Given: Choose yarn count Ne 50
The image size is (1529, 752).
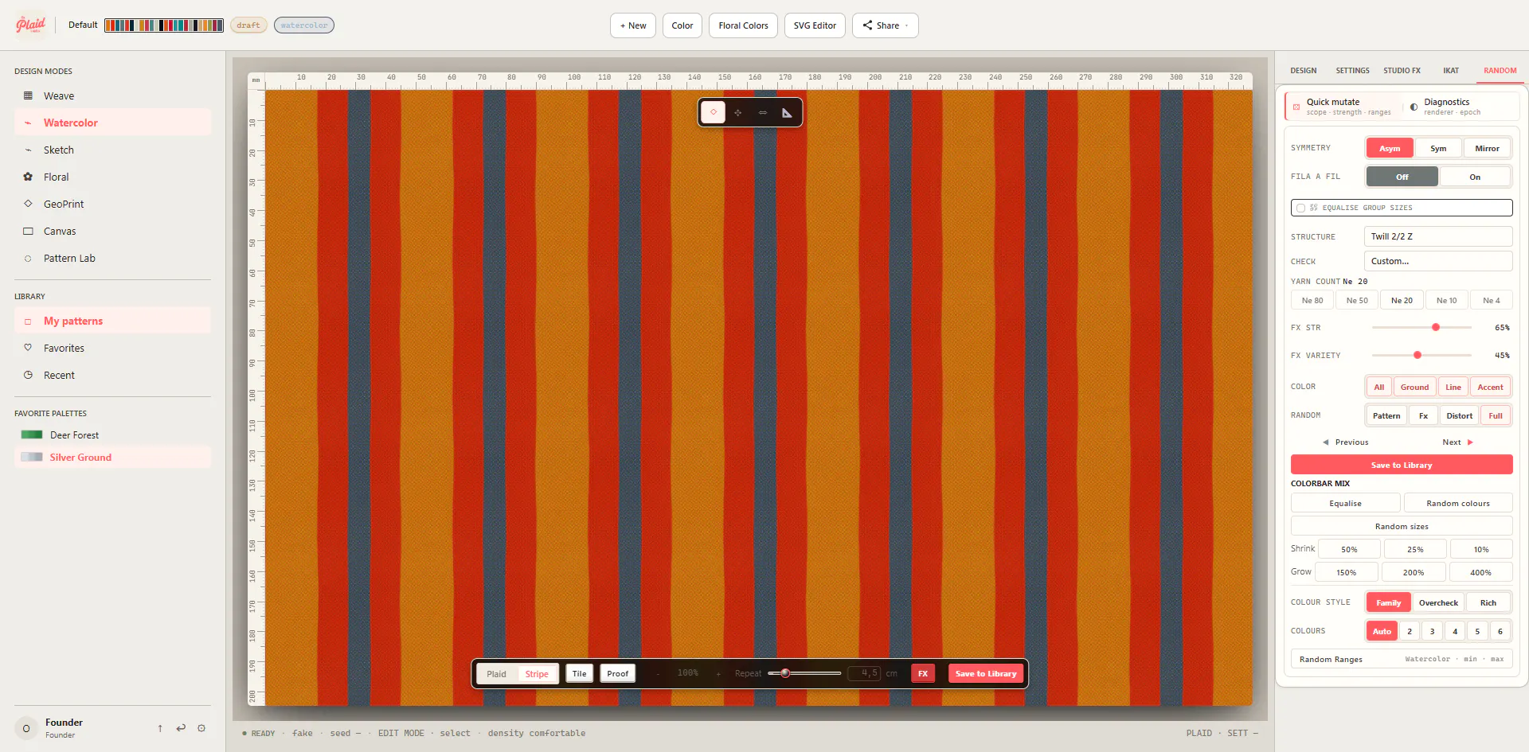Looking at the screenshot, I should 1357,300.
